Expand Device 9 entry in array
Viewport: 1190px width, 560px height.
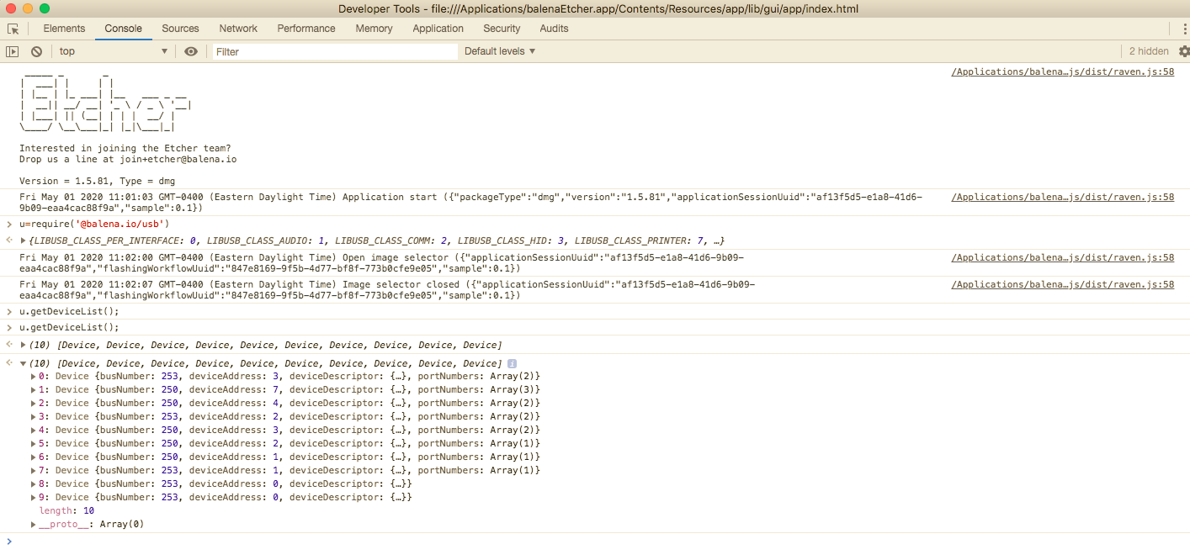point(34,498)
